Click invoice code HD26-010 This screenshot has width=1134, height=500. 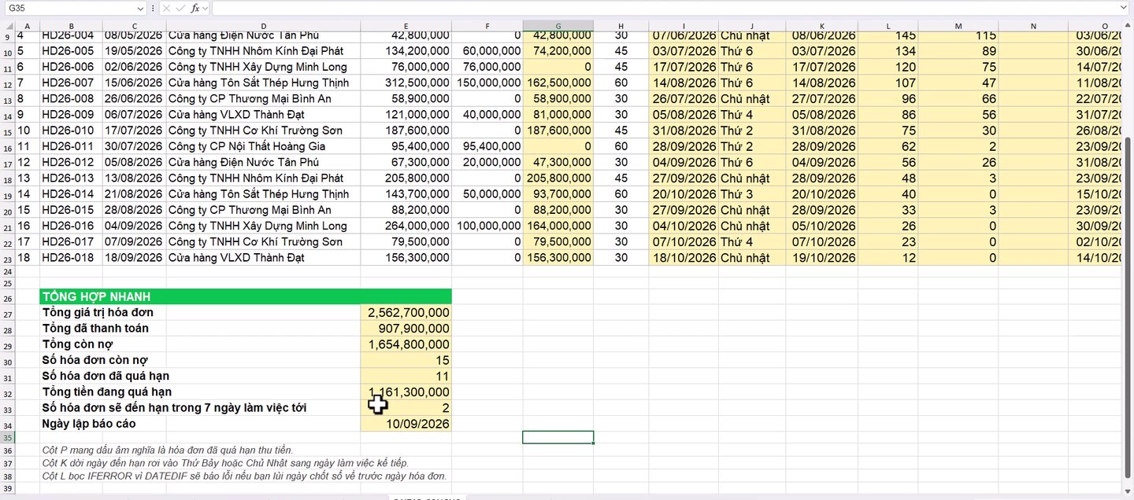tap(71, 131)
